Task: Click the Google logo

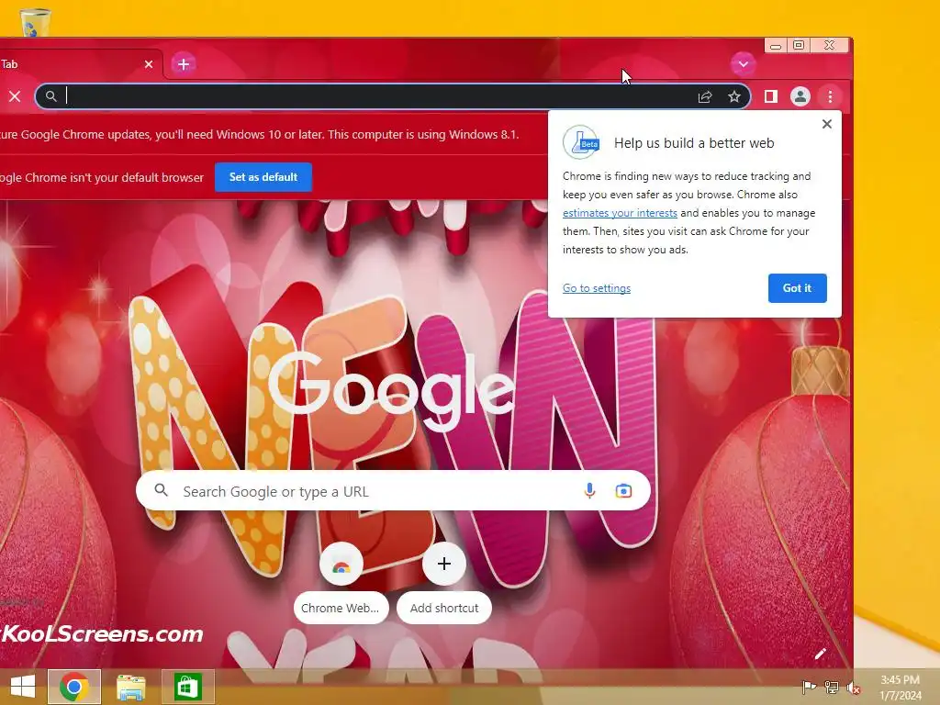Action: coord(391,391)
